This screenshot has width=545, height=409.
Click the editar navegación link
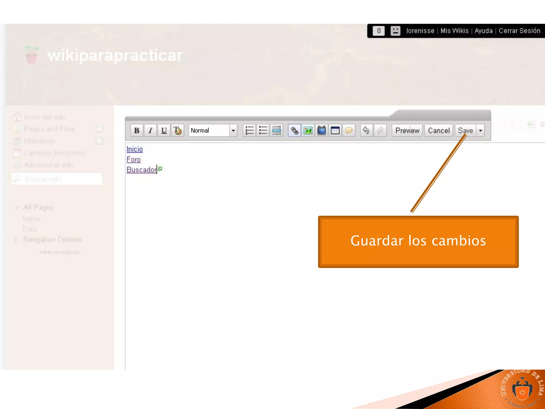[x=59, y=252]
